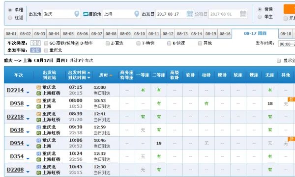Uncheck the D-动车 train type checkbox
The width and height of the screenshot is (295, 177).
(77, 43)
